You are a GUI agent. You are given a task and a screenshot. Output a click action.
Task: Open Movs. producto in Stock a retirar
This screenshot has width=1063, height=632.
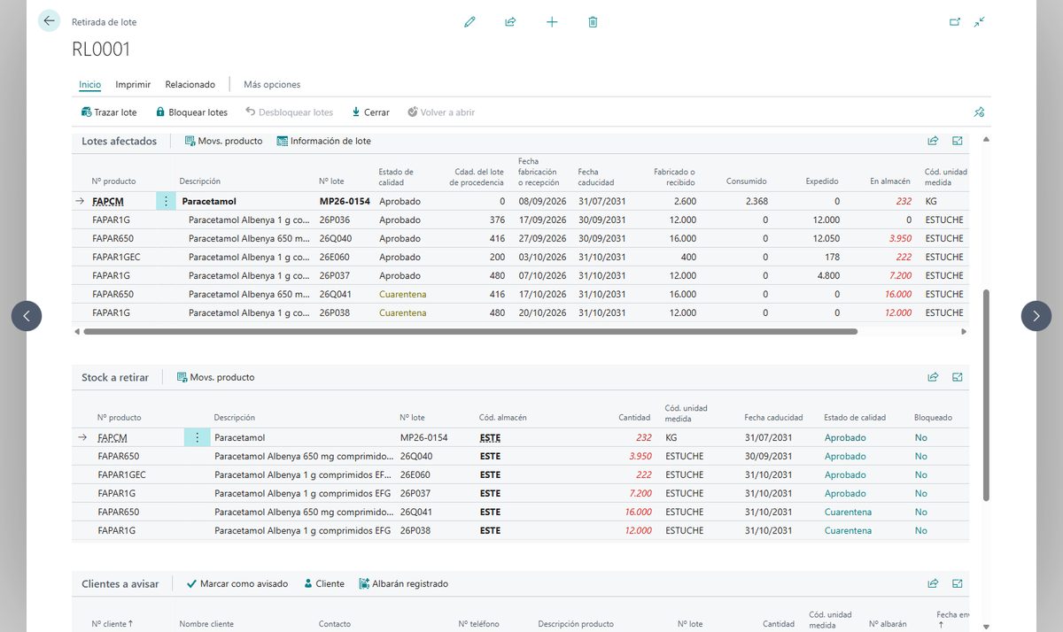coord(215,377)
